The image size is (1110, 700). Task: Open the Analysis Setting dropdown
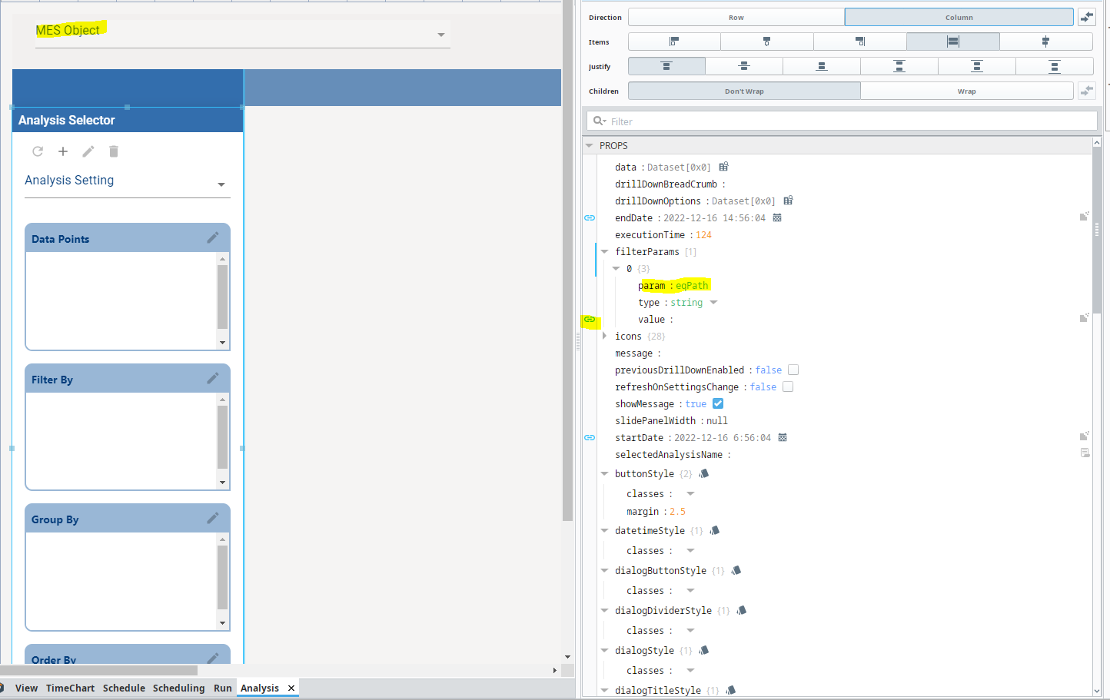[x=221, y=184]
